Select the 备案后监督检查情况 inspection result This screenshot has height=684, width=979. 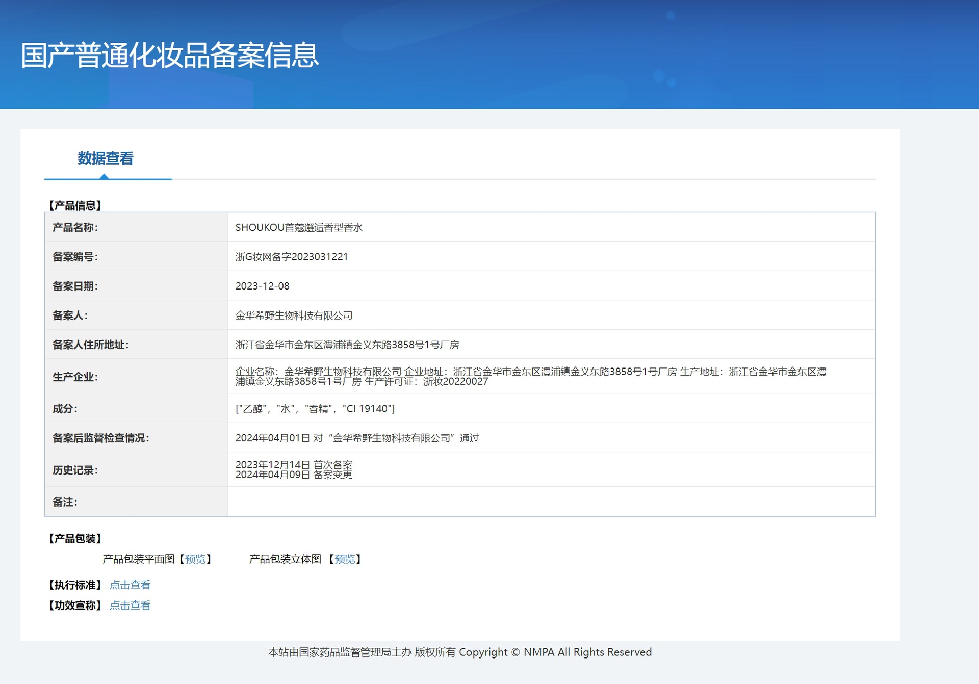pos(357,438)
